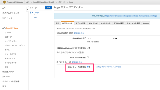Check the アクセスログの有効化 checkbox
Image resolution: width=160 pixels, height=90 pixels.
click(88, 57)
